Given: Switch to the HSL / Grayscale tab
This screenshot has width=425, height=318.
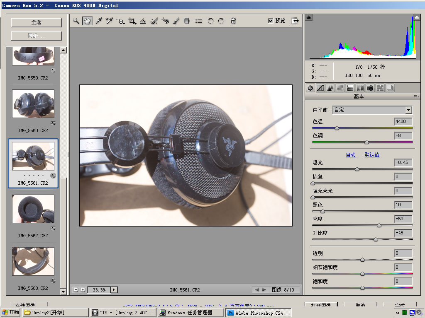Looking at the screenshot, I should point(340,88).
